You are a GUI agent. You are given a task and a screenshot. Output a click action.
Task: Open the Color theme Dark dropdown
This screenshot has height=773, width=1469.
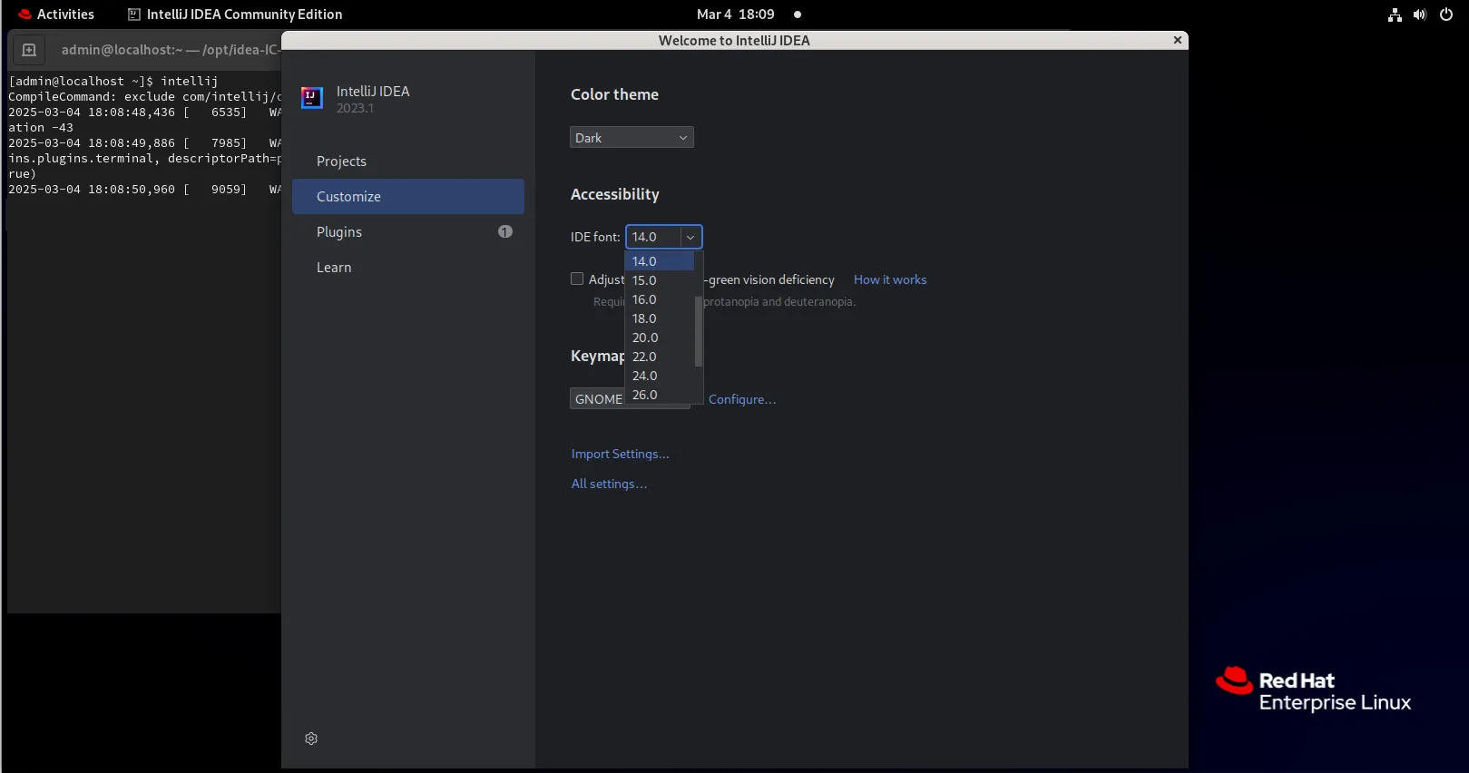click(632, 137)
